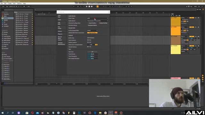Open the Audio Effects category
Screen dimensions: 205x115
tap(7, 38)
